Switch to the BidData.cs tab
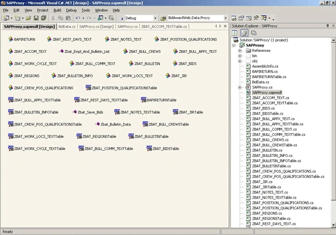This screenshot has width=336, height=235. [x=67, y=26]
